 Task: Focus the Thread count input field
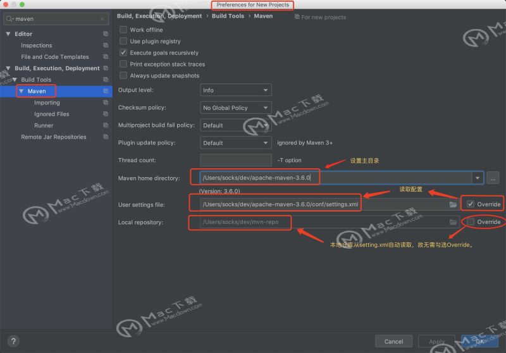pos(235,160)
